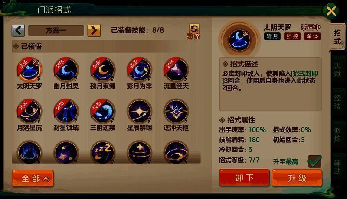Select the 幽月封灵 skill icon
Screen dimensions: 347x199
click(66, 70)
